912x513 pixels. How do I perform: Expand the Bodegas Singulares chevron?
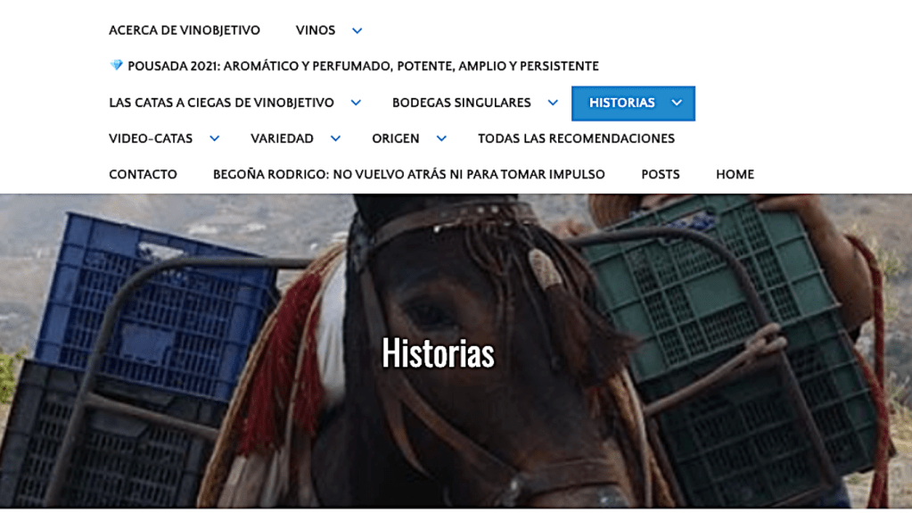tap(553, 103)
